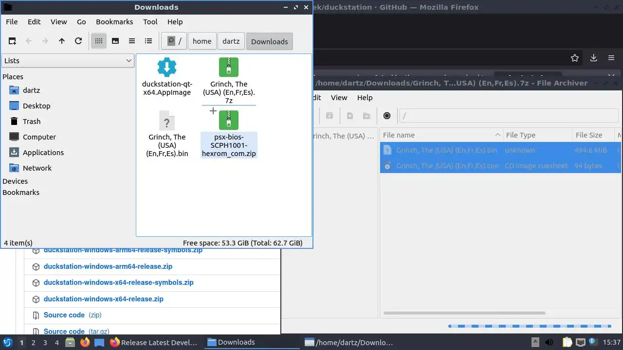623x350 pixels.
Task: Click the Downloads path segment
Action: tap(270, 41)
